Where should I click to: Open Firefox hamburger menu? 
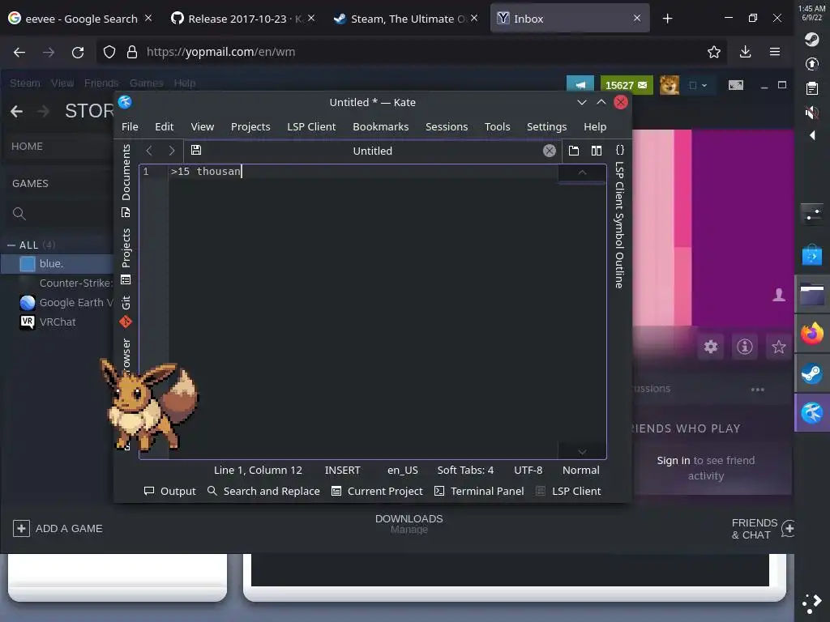[775, 52]
